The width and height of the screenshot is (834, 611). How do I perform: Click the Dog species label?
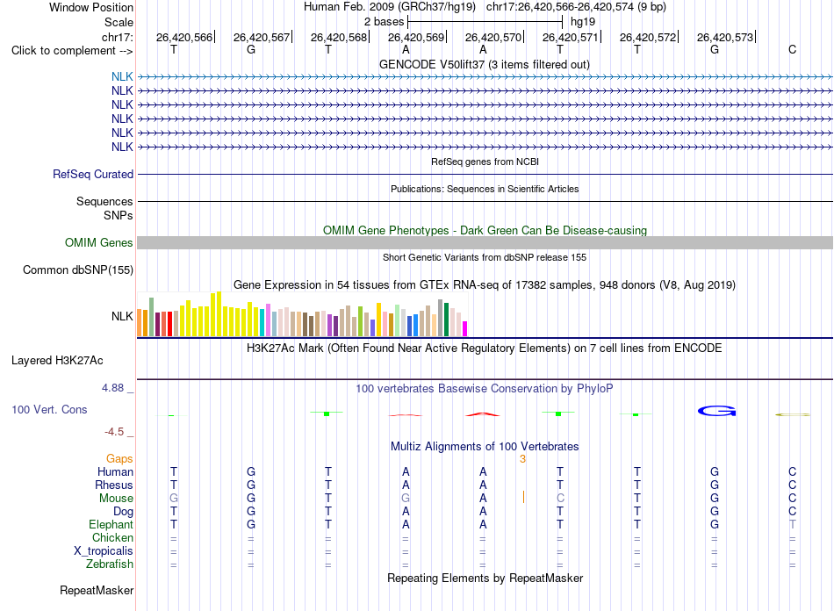123,511
